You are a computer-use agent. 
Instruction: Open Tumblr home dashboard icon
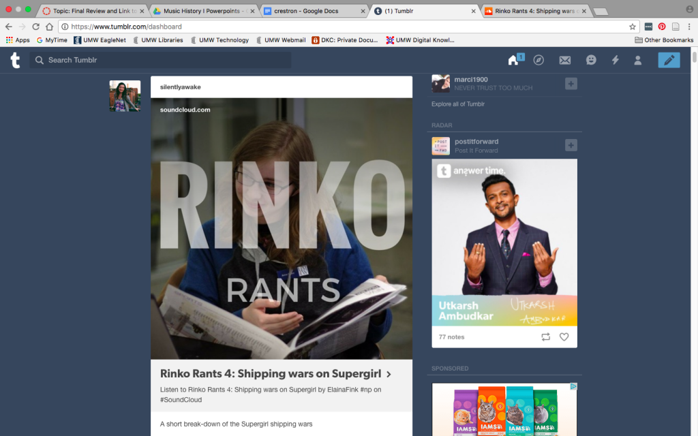pyautogui.click(x=513, y=60)
